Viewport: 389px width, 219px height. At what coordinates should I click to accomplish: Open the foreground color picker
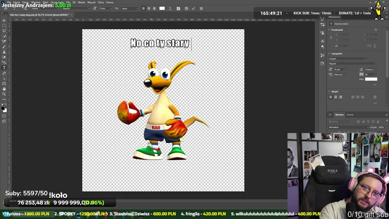[3, 109]
